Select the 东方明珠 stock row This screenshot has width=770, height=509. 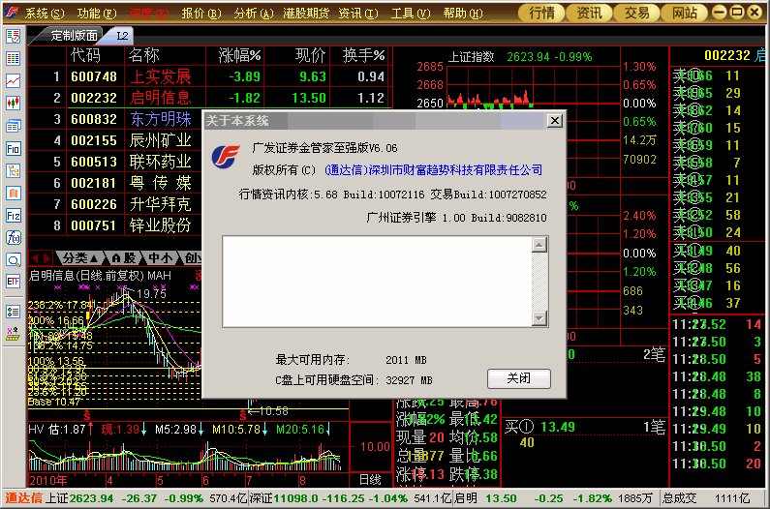[115, 119]
